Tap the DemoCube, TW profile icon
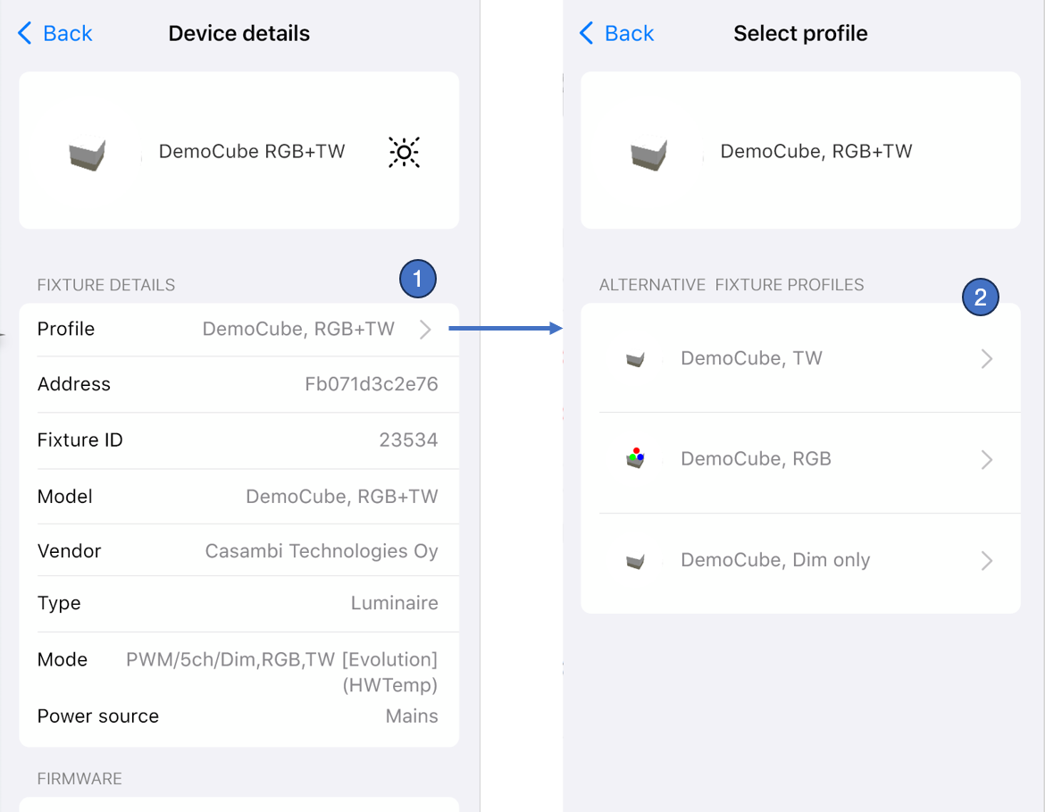This screenshot has height=812, width=1045. [635, 359]
